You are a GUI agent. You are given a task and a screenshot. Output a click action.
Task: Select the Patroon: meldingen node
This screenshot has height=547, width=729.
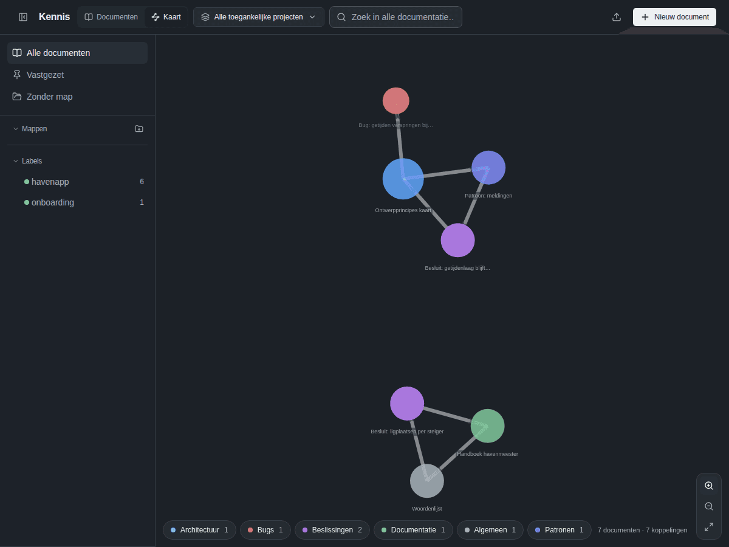point(488,168)
